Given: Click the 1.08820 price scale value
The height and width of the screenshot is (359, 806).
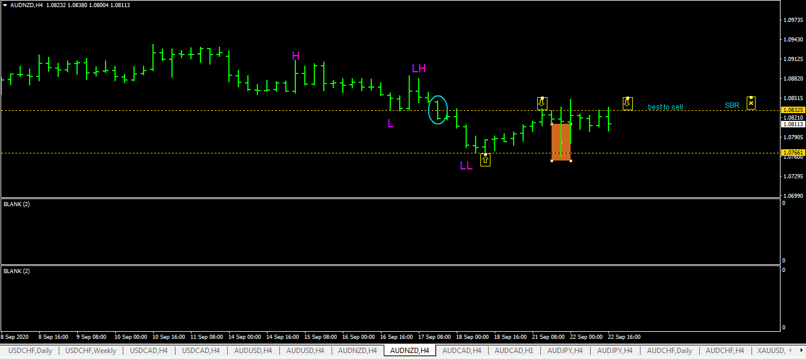Looking at the screenshot, I should tap(793, 78).
